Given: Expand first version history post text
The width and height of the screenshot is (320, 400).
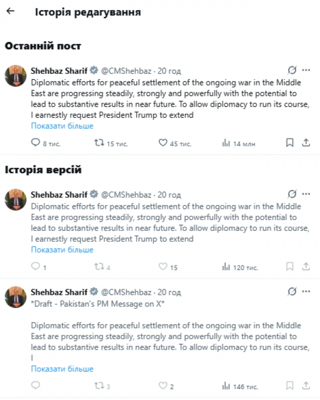Looking at the screenshot, I should [62, 249].
